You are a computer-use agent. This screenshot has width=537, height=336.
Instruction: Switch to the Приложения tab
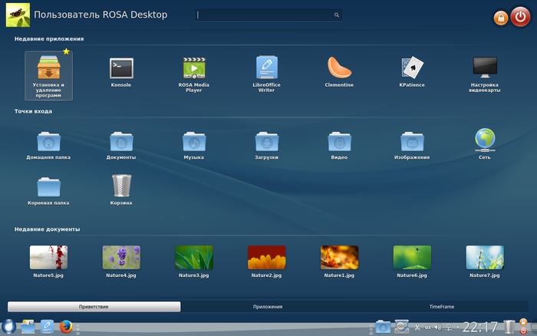point(268,306)
